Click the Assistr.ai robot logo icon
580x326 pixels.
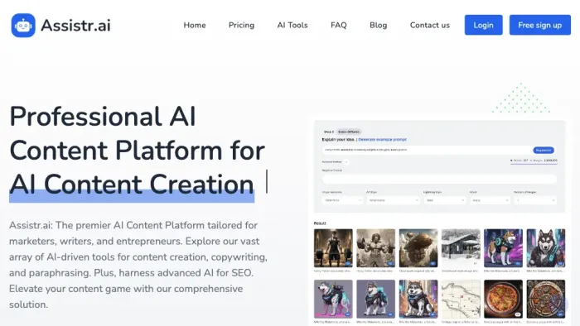tap(23, 26)
